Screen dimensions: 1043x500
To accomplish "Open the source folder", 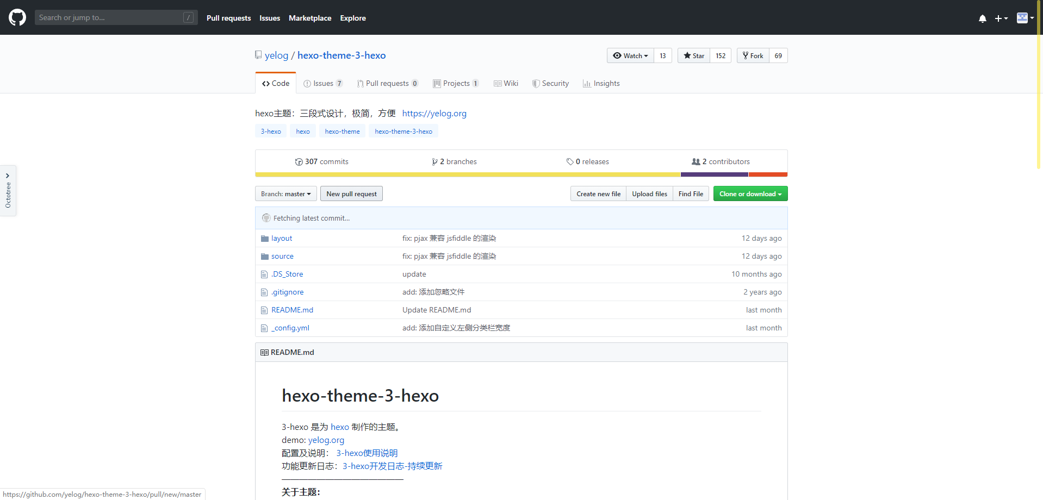I will pos(282,257).
